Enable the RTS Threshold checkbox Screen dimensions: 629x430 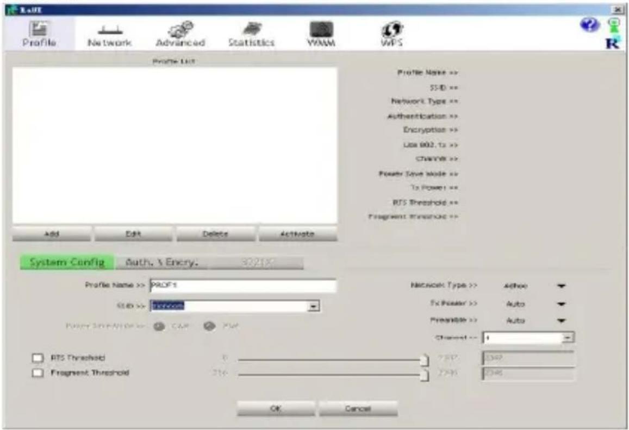(38, 358)
